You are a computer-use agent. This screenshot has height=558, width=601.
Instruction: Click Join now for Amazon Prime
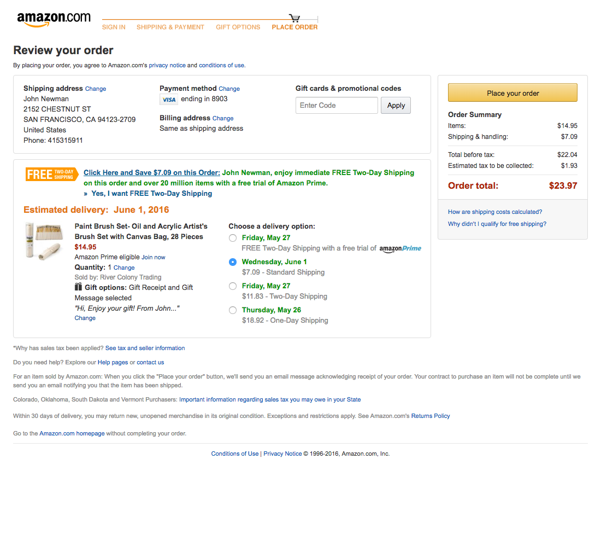point(153,257)
